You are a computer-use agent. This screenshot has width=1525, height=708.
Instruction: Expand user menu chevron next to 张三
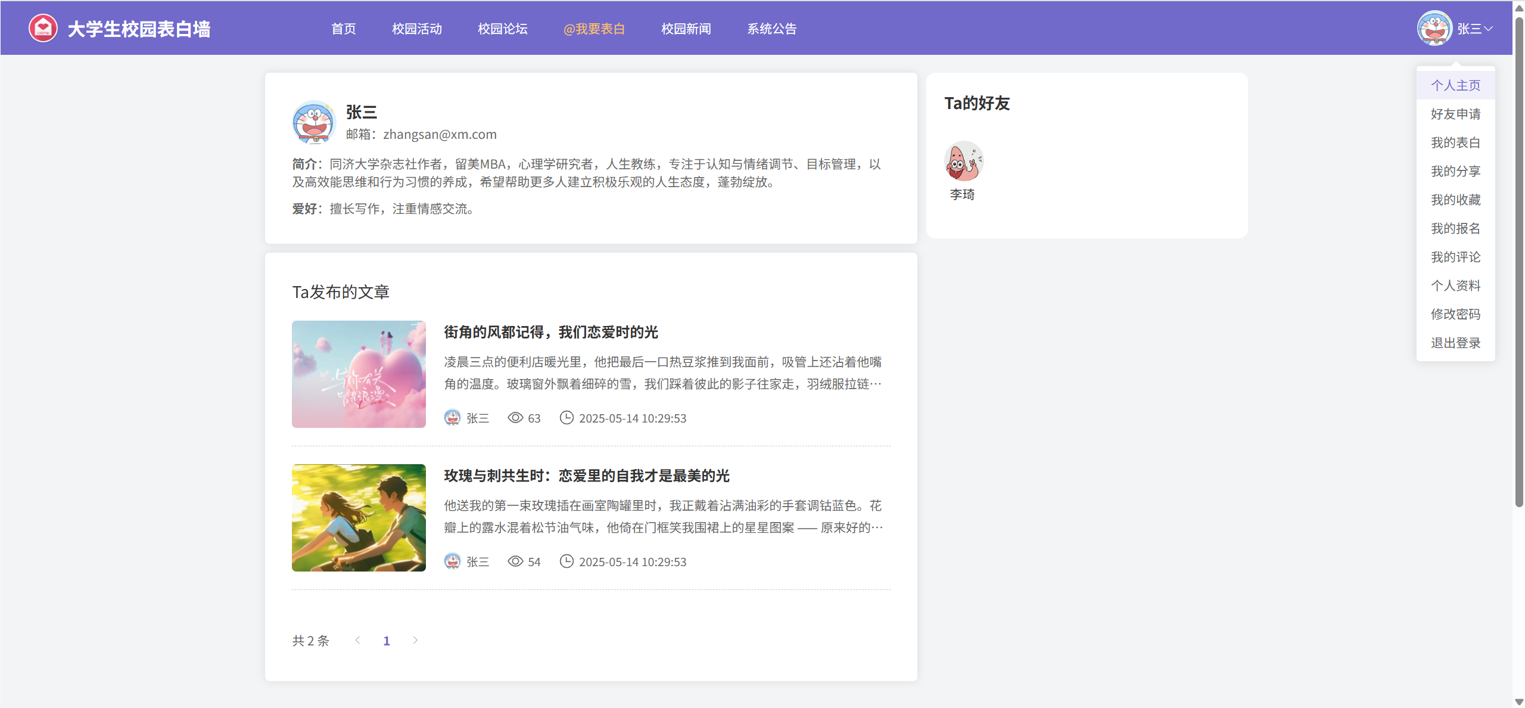[x=1488, y=29]
